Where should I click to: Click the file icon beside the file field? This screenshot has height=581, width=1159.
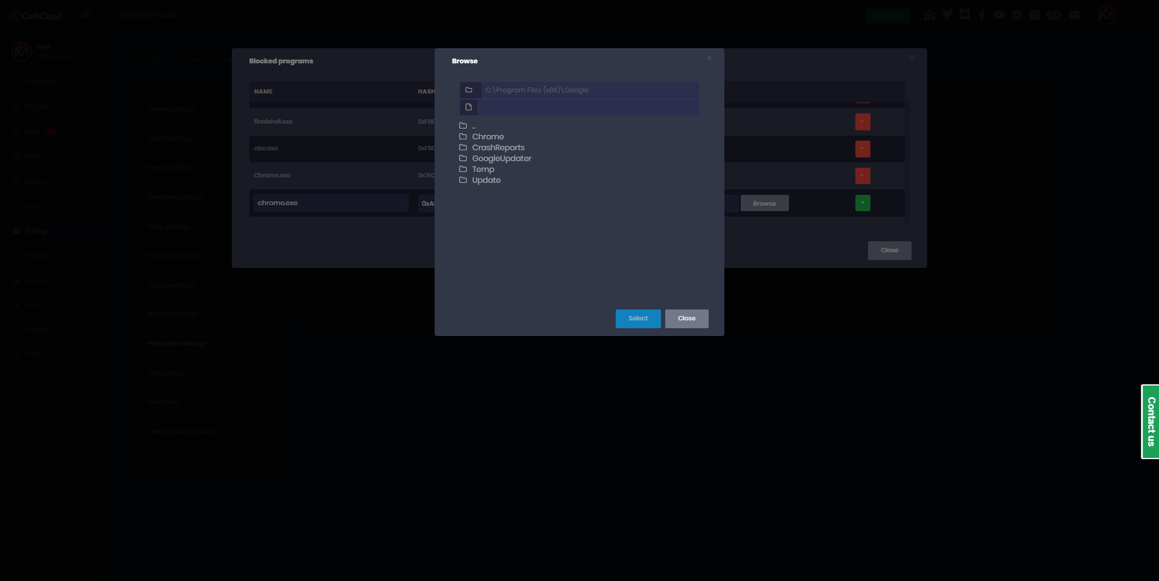tap(468, 107)
